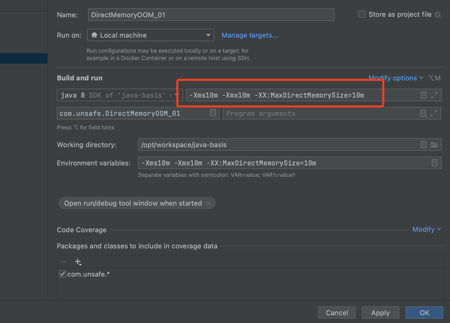Expand the VM options field to full editor
450x323 pixels.
[434, 95]
